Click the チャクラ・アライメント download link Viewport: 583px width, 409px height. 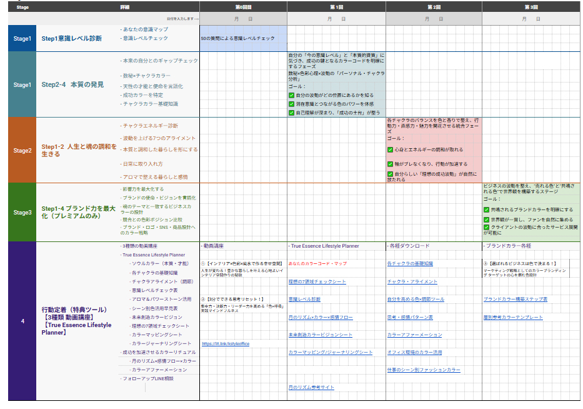pos(412,282)
